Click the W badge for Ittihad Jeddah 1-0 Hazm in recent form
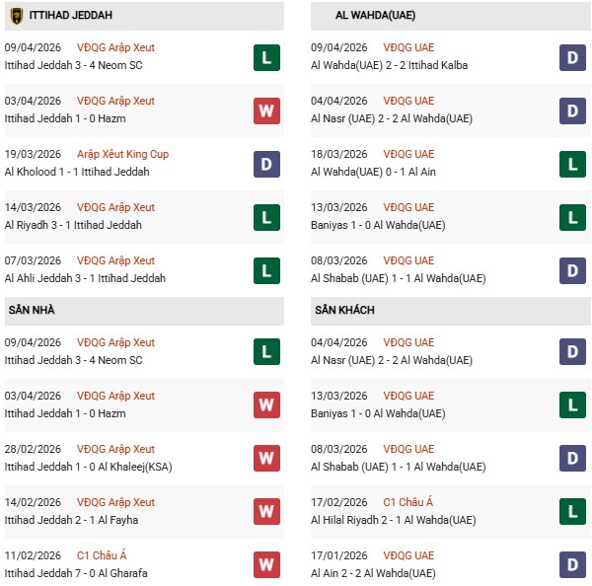Image resolution: width=592 pixels, height=586 pixels. (266, 110)
